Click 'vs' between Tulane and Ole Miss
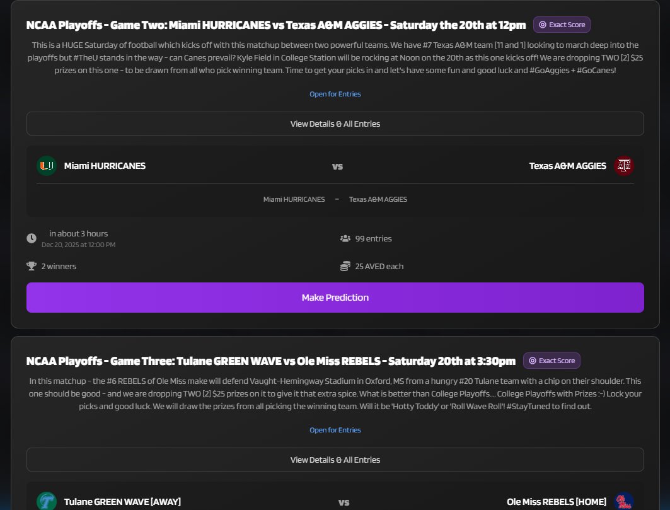This screenshot has width=670, height=510. pos(344,502)
